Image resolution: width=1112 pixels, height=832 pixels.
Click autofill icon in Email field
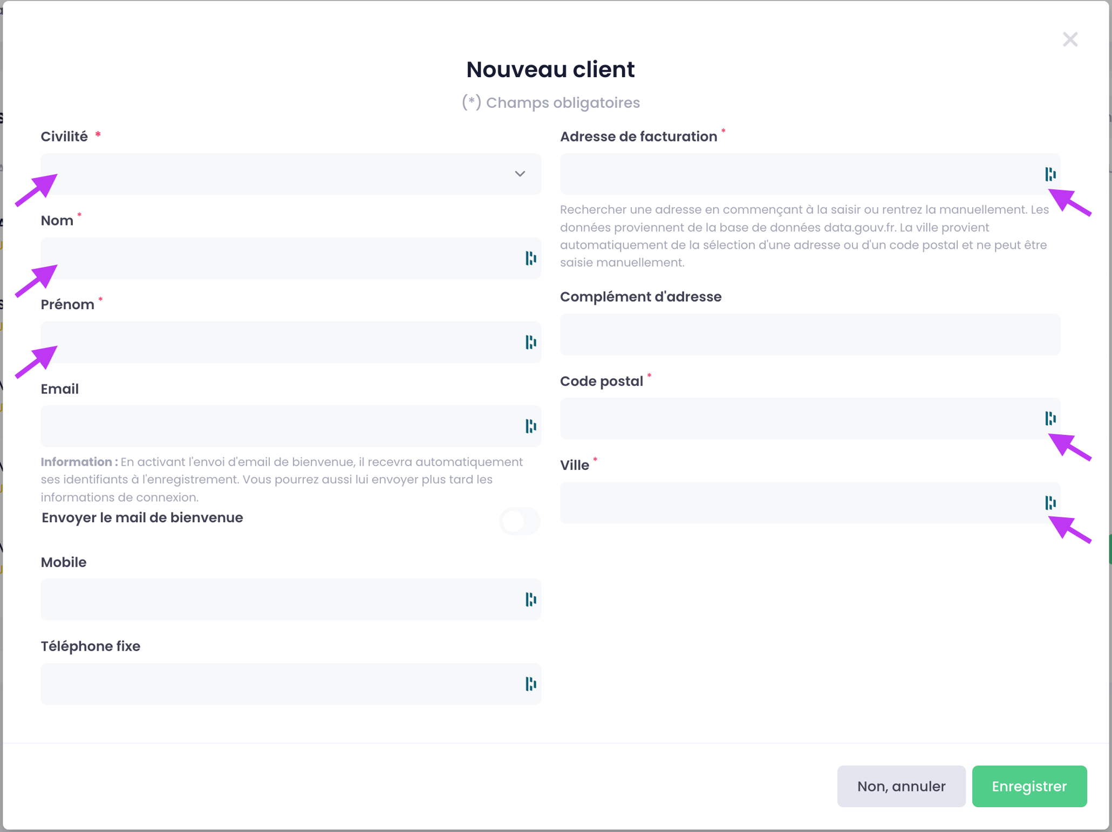tap(530, 426)
